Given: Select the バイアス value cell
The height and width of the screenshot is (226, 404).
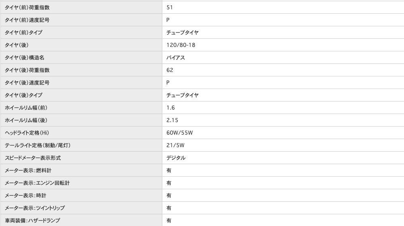Looking at the screenshot, I should [176, 57].
